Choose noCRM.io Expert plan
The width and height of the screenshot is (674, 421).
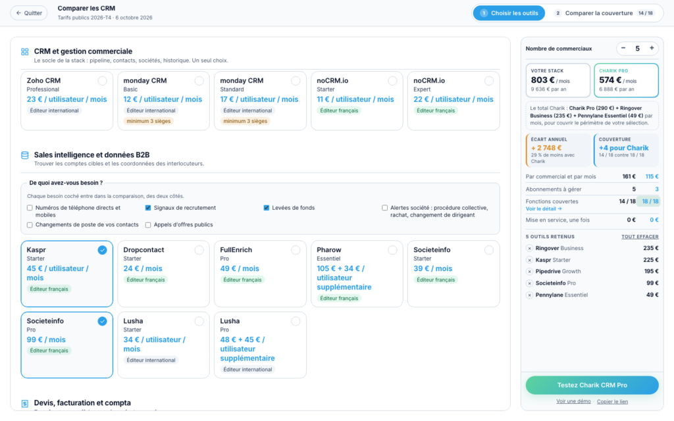pos(454,101)
